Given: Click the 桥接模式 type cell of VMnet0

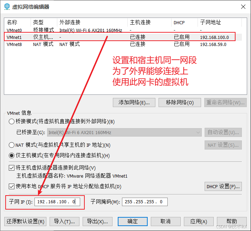Looking at the screenshot, I should coord(44,30).
